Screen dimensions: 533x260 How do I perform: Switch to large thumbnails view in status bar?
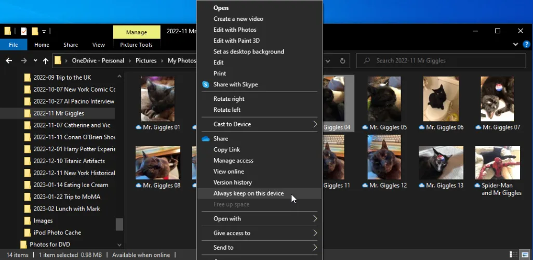pos(524,255)
